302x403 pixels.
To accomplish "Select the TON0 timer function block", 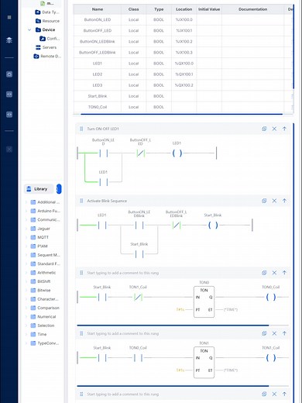I will tap(204, 301).
